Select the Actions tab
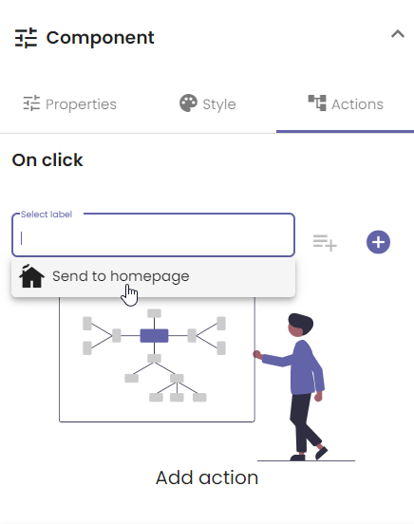 [x=345, y=103]
